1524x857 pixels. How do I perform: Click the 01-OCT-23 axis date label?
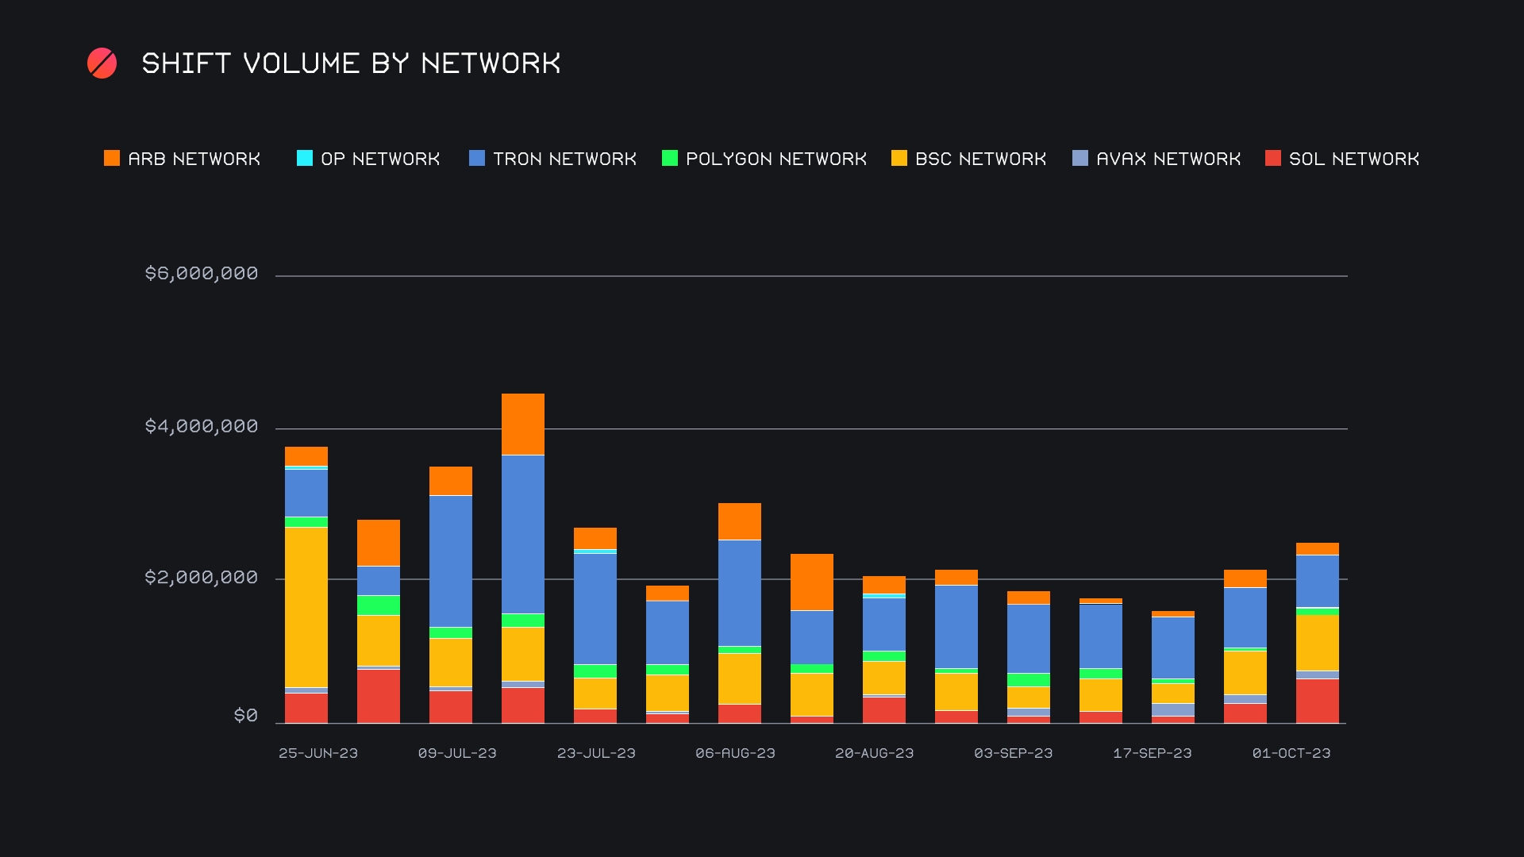1291,753
